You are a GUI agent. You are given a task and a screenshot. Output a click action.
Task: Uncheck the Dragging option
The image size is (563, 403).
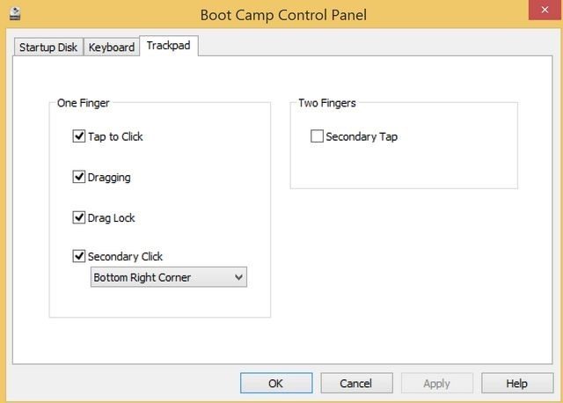point(79,177)
